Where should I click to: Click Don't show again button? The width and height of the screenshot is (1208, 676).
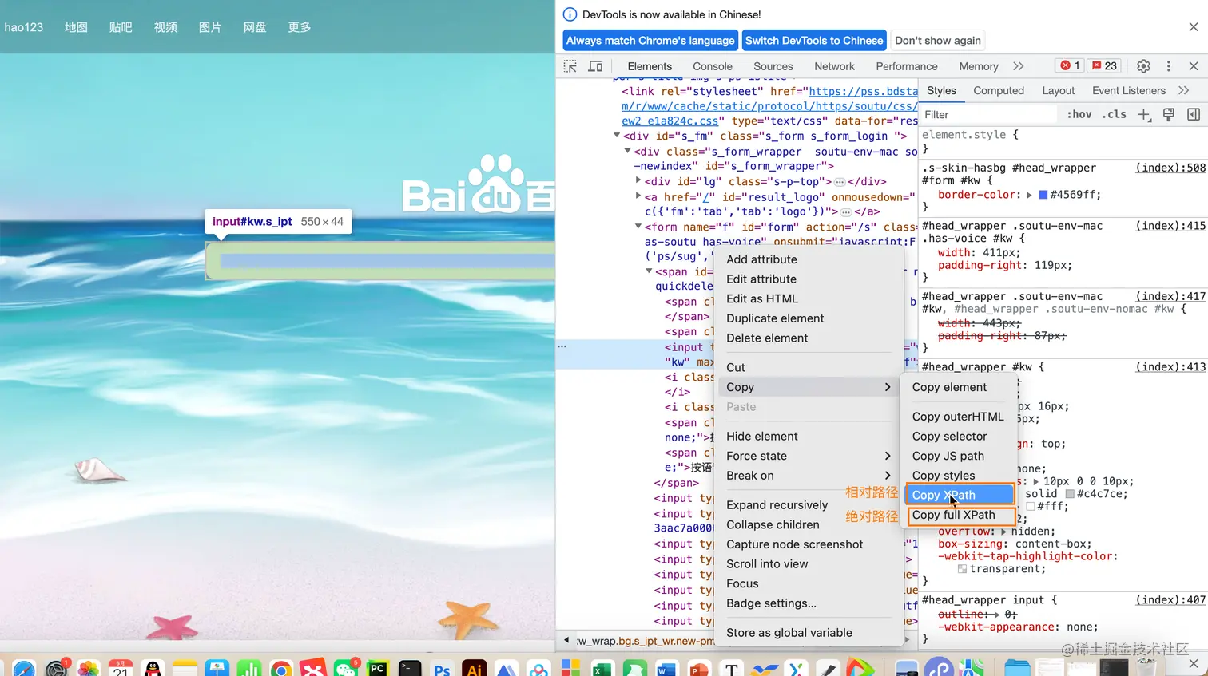[x=937, y=41]
